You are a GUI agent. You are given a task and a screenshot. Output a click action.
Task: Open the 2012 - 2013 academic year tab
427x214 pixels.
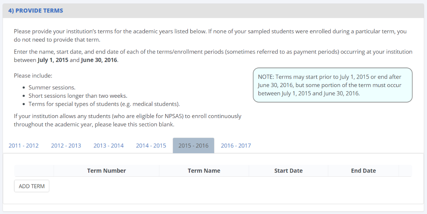tap(66, 145)
